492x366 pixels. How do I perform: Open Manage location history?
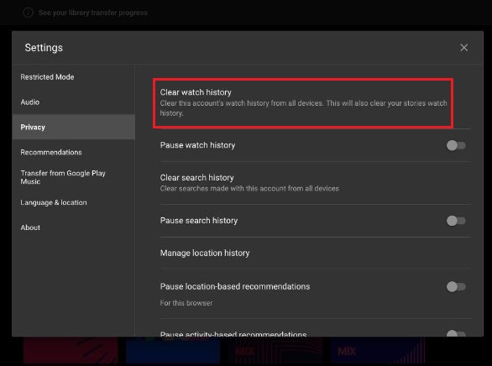click(315, 253)
